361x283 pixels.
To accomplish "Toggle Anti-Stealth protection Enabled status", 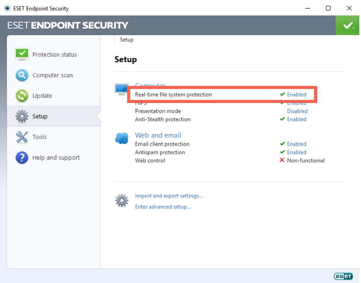I will click(297, 120).
